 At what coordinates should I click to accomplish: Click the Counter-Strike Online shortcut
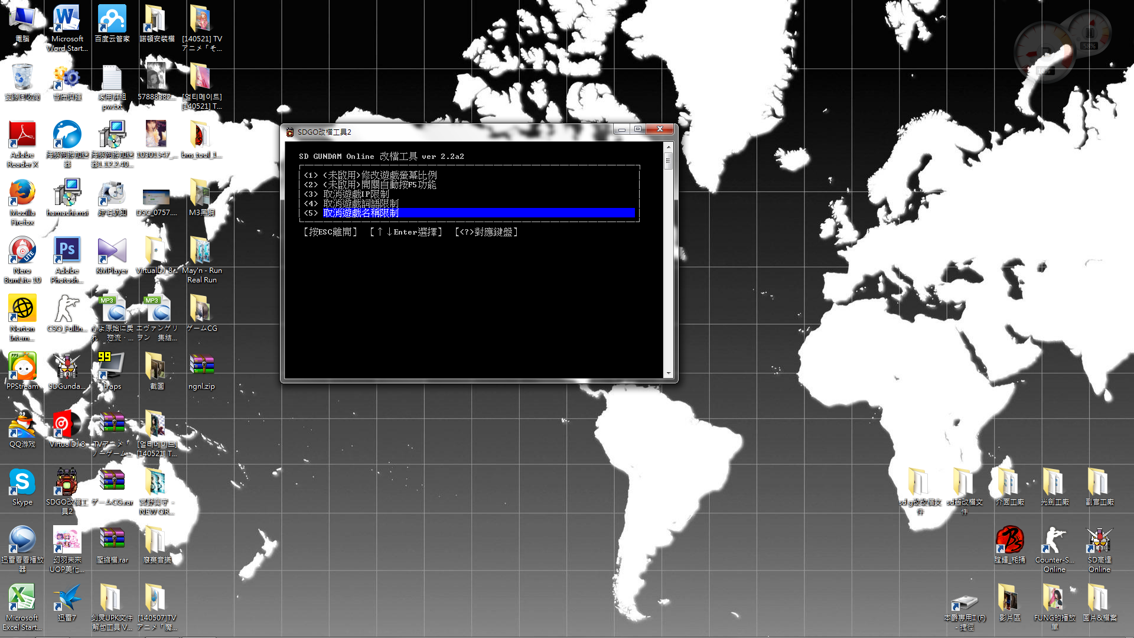[1054, 541]
